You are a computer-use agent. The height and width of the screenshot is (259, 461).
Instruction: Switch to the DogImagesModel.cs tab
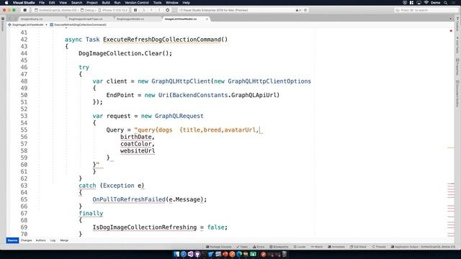[x=130, y=19]
